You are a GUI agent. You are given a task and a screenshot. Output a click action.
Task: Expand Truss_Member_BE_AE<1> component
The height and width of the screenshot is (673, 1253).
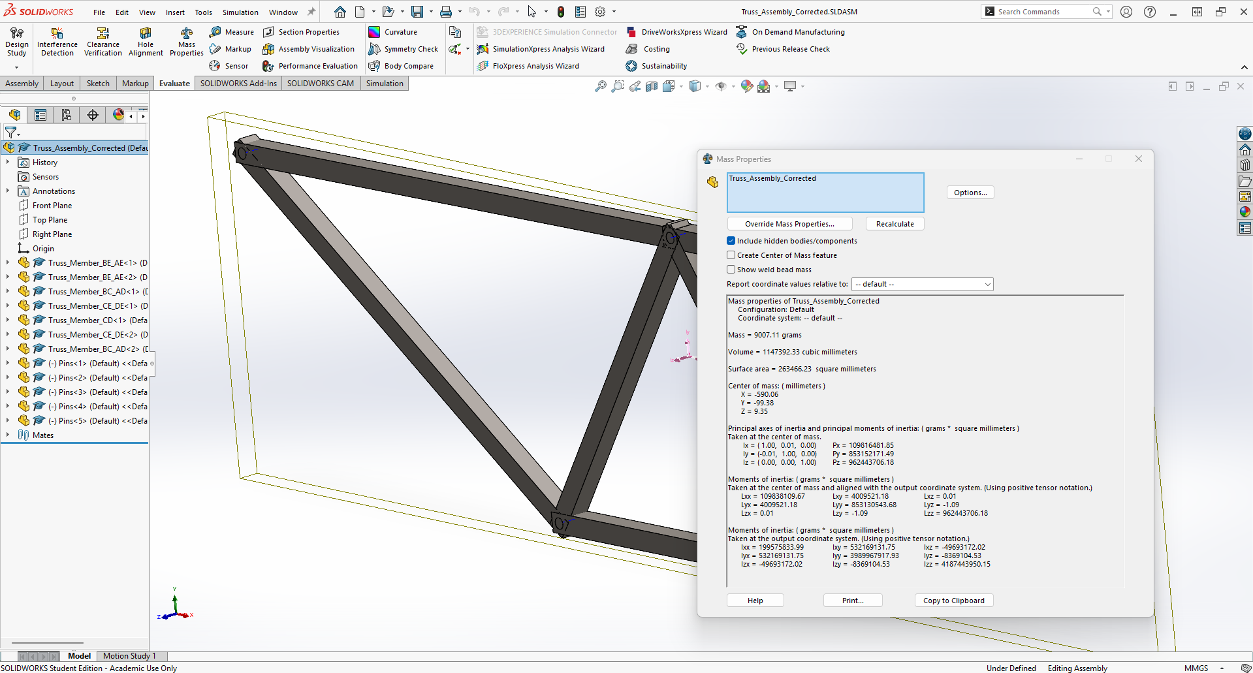click(8, 263)
